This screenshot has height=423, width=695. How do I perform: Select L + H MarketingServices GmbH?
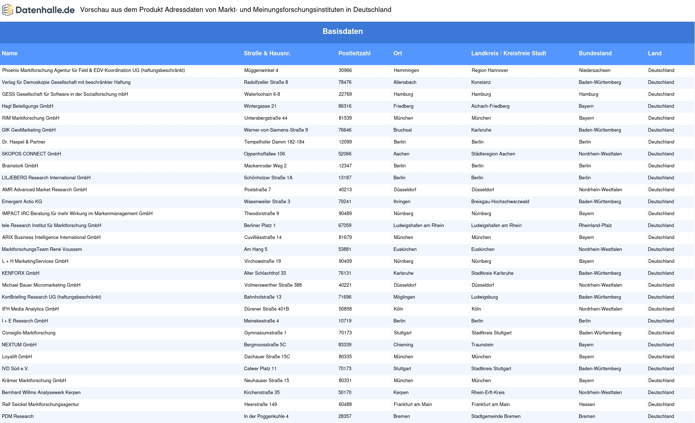35,261
